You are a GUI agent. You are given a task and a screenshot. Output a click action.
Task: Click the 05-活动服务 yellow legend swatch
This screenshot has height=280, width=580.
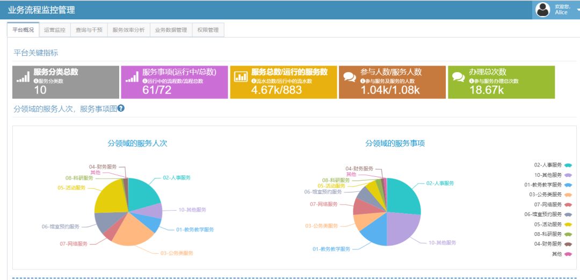(x=568, y=225)
